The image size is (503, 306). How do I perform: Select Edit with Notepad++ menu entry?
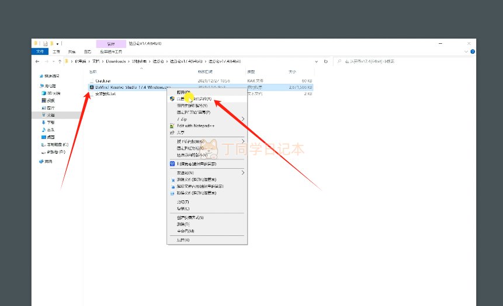pyautogui.click(x=193, y=126)
